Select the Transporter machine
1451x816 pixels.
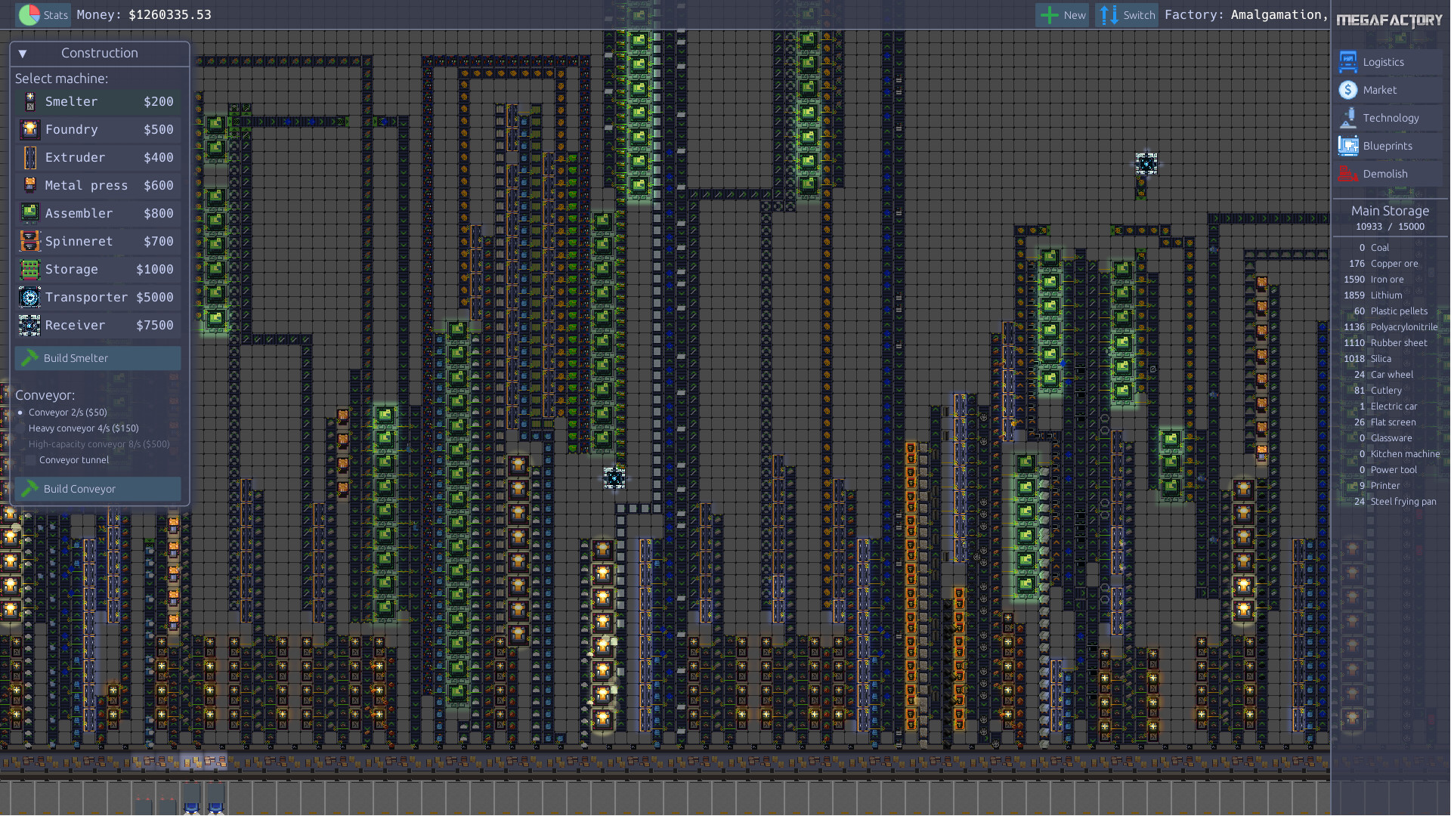click(98, 297)
